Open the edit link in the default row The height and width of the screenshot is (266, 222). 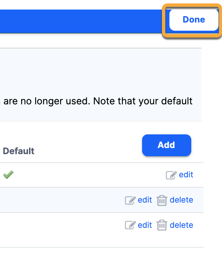(x=186, y=175)
